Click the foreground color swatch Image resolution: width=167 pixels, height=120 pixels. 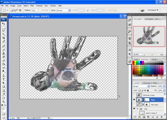3,108
